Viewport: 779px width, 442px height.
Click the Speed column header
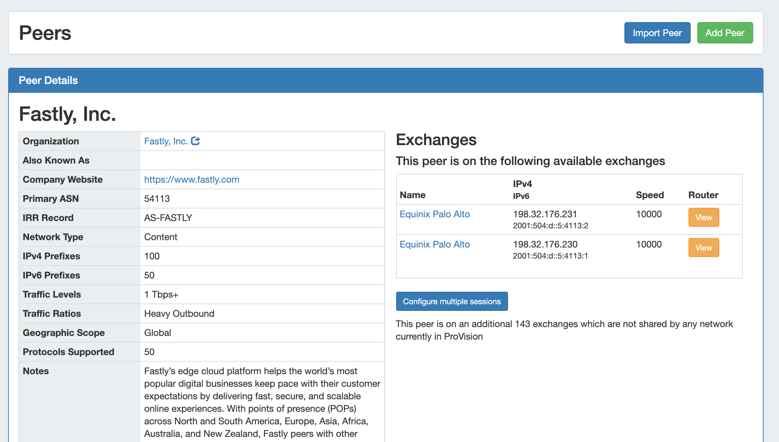click(x=649, y=195)
